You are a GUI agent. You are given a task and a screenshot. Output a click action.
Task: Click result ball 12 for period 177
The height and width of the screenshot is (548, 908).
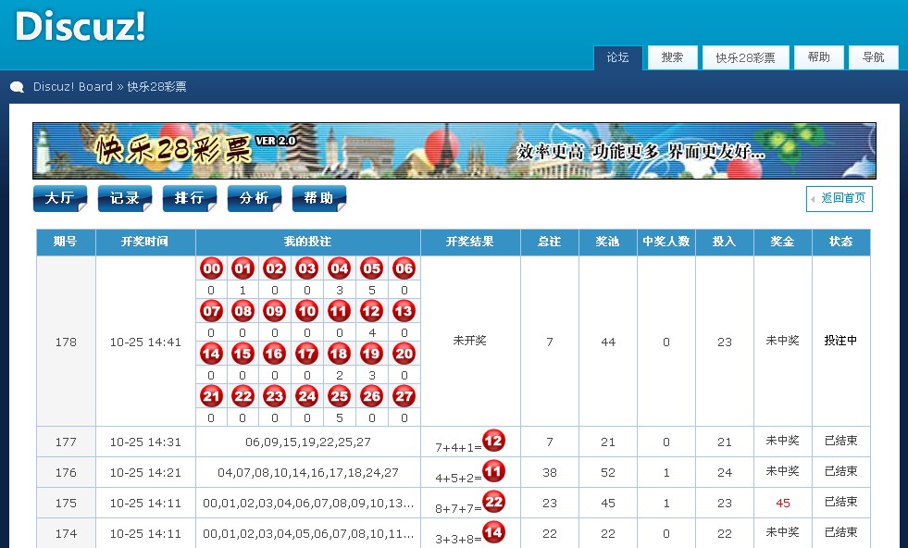[x=493, y=441]
